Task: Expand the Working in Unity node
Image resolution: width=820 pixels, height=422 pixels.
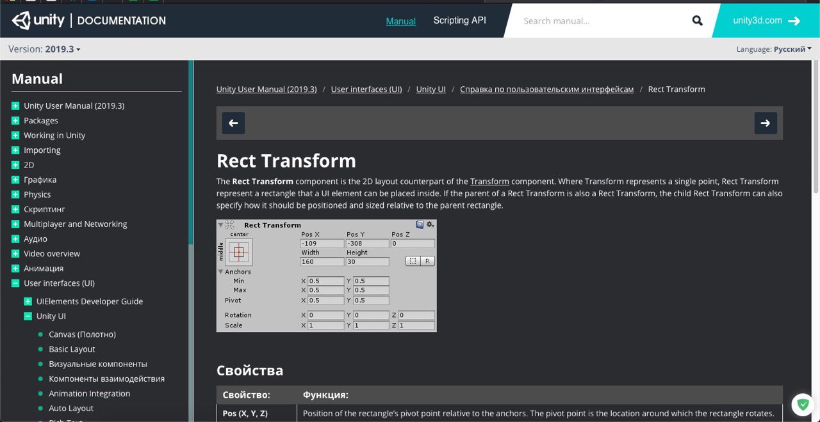Action: [15, 136]
